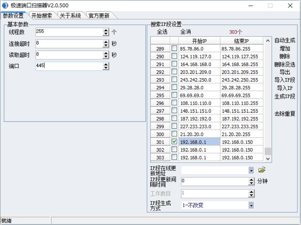Open folder icon beside IP段在线更新地址
The width and height of the screenshot is (301, 225).
262,170
